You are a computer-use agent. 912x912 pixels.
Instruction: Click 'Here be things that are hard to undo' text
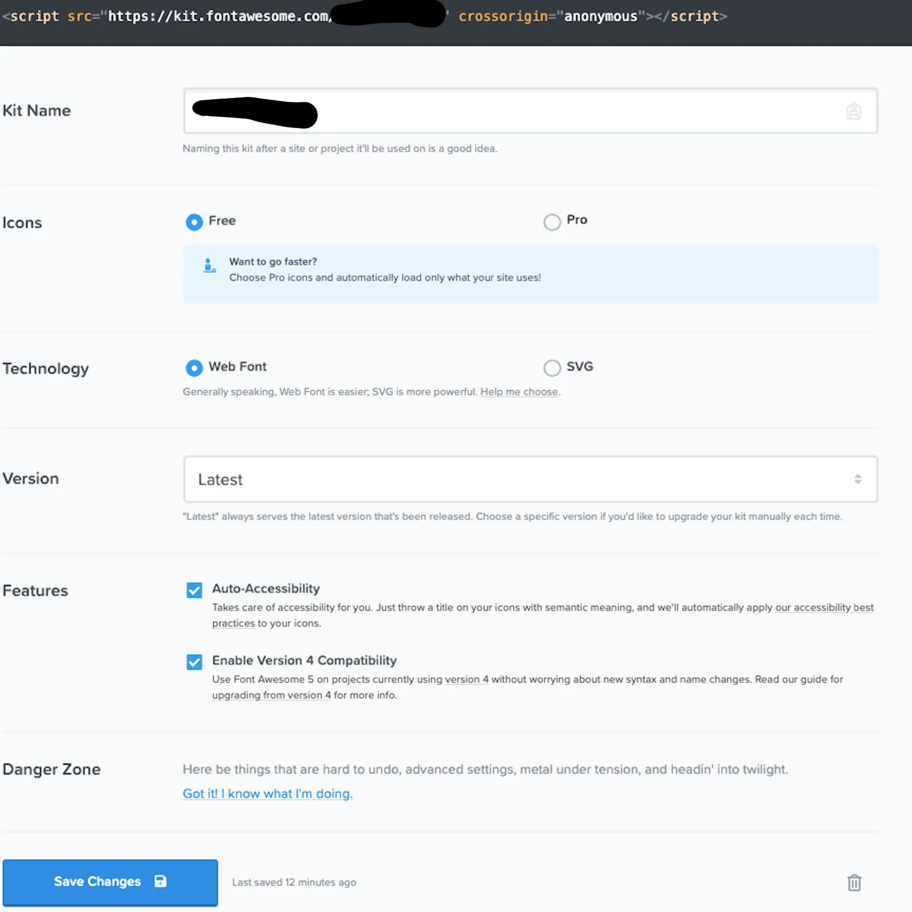[485, 769]
